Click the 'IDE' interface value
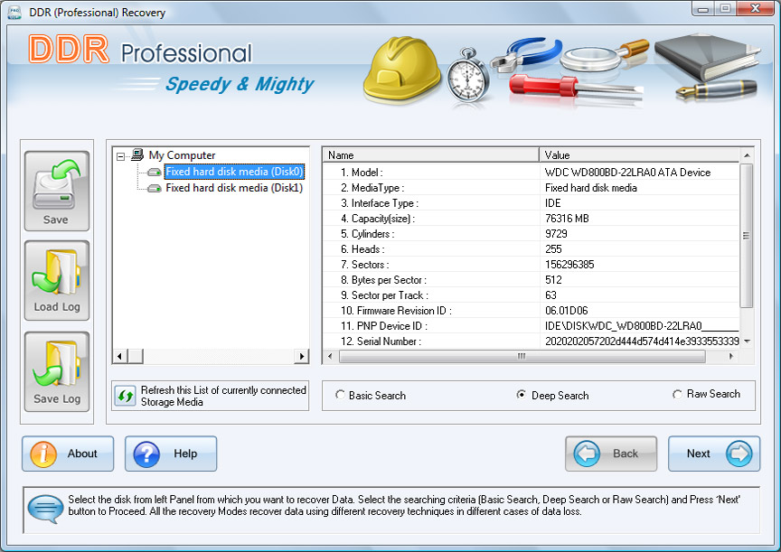 (x=553, y=203)
